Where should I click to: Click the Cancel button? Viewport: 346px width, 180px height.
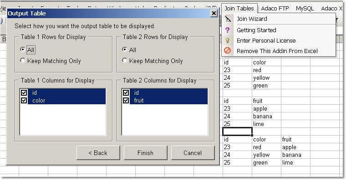click(x=193, y=153)
